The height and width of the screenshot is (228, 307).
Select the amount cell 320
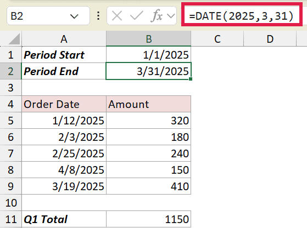pos(149,121)
